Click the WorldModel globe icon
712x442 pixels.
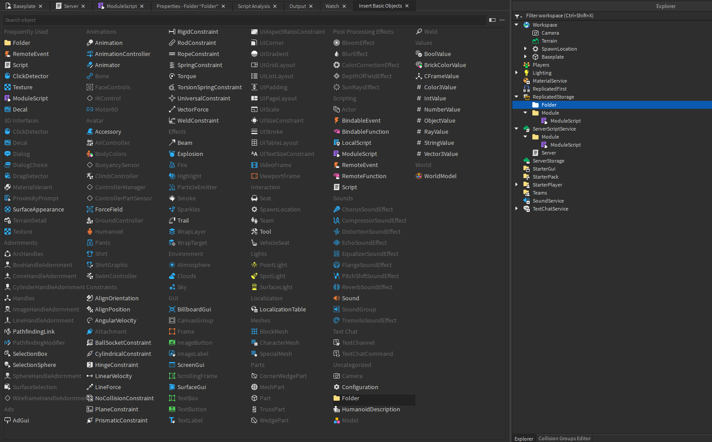click(419, 176)
